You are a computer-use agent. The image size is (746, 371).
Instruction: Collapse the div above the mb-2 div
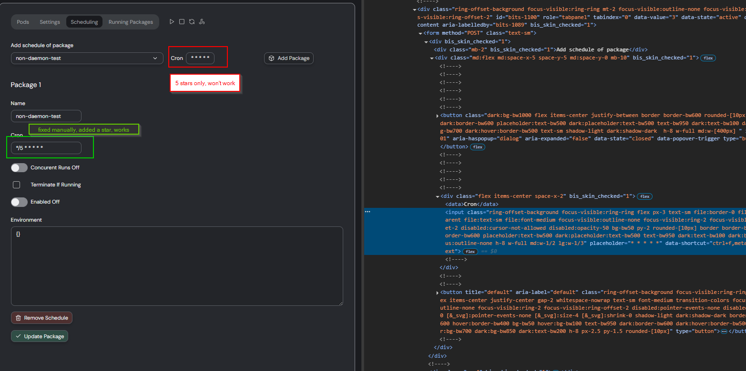(x=426, y=41)
